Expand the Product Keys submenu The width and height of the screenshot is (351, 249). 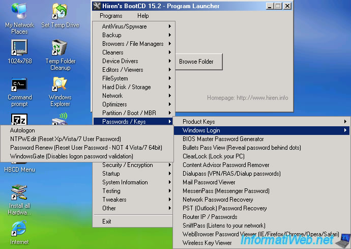[x=261, y=122]
